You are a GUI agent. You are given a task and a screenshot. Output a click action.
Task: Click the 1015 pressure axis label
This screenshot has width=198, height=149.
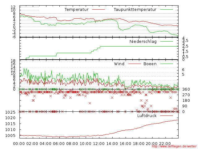[x=10, y=124]
